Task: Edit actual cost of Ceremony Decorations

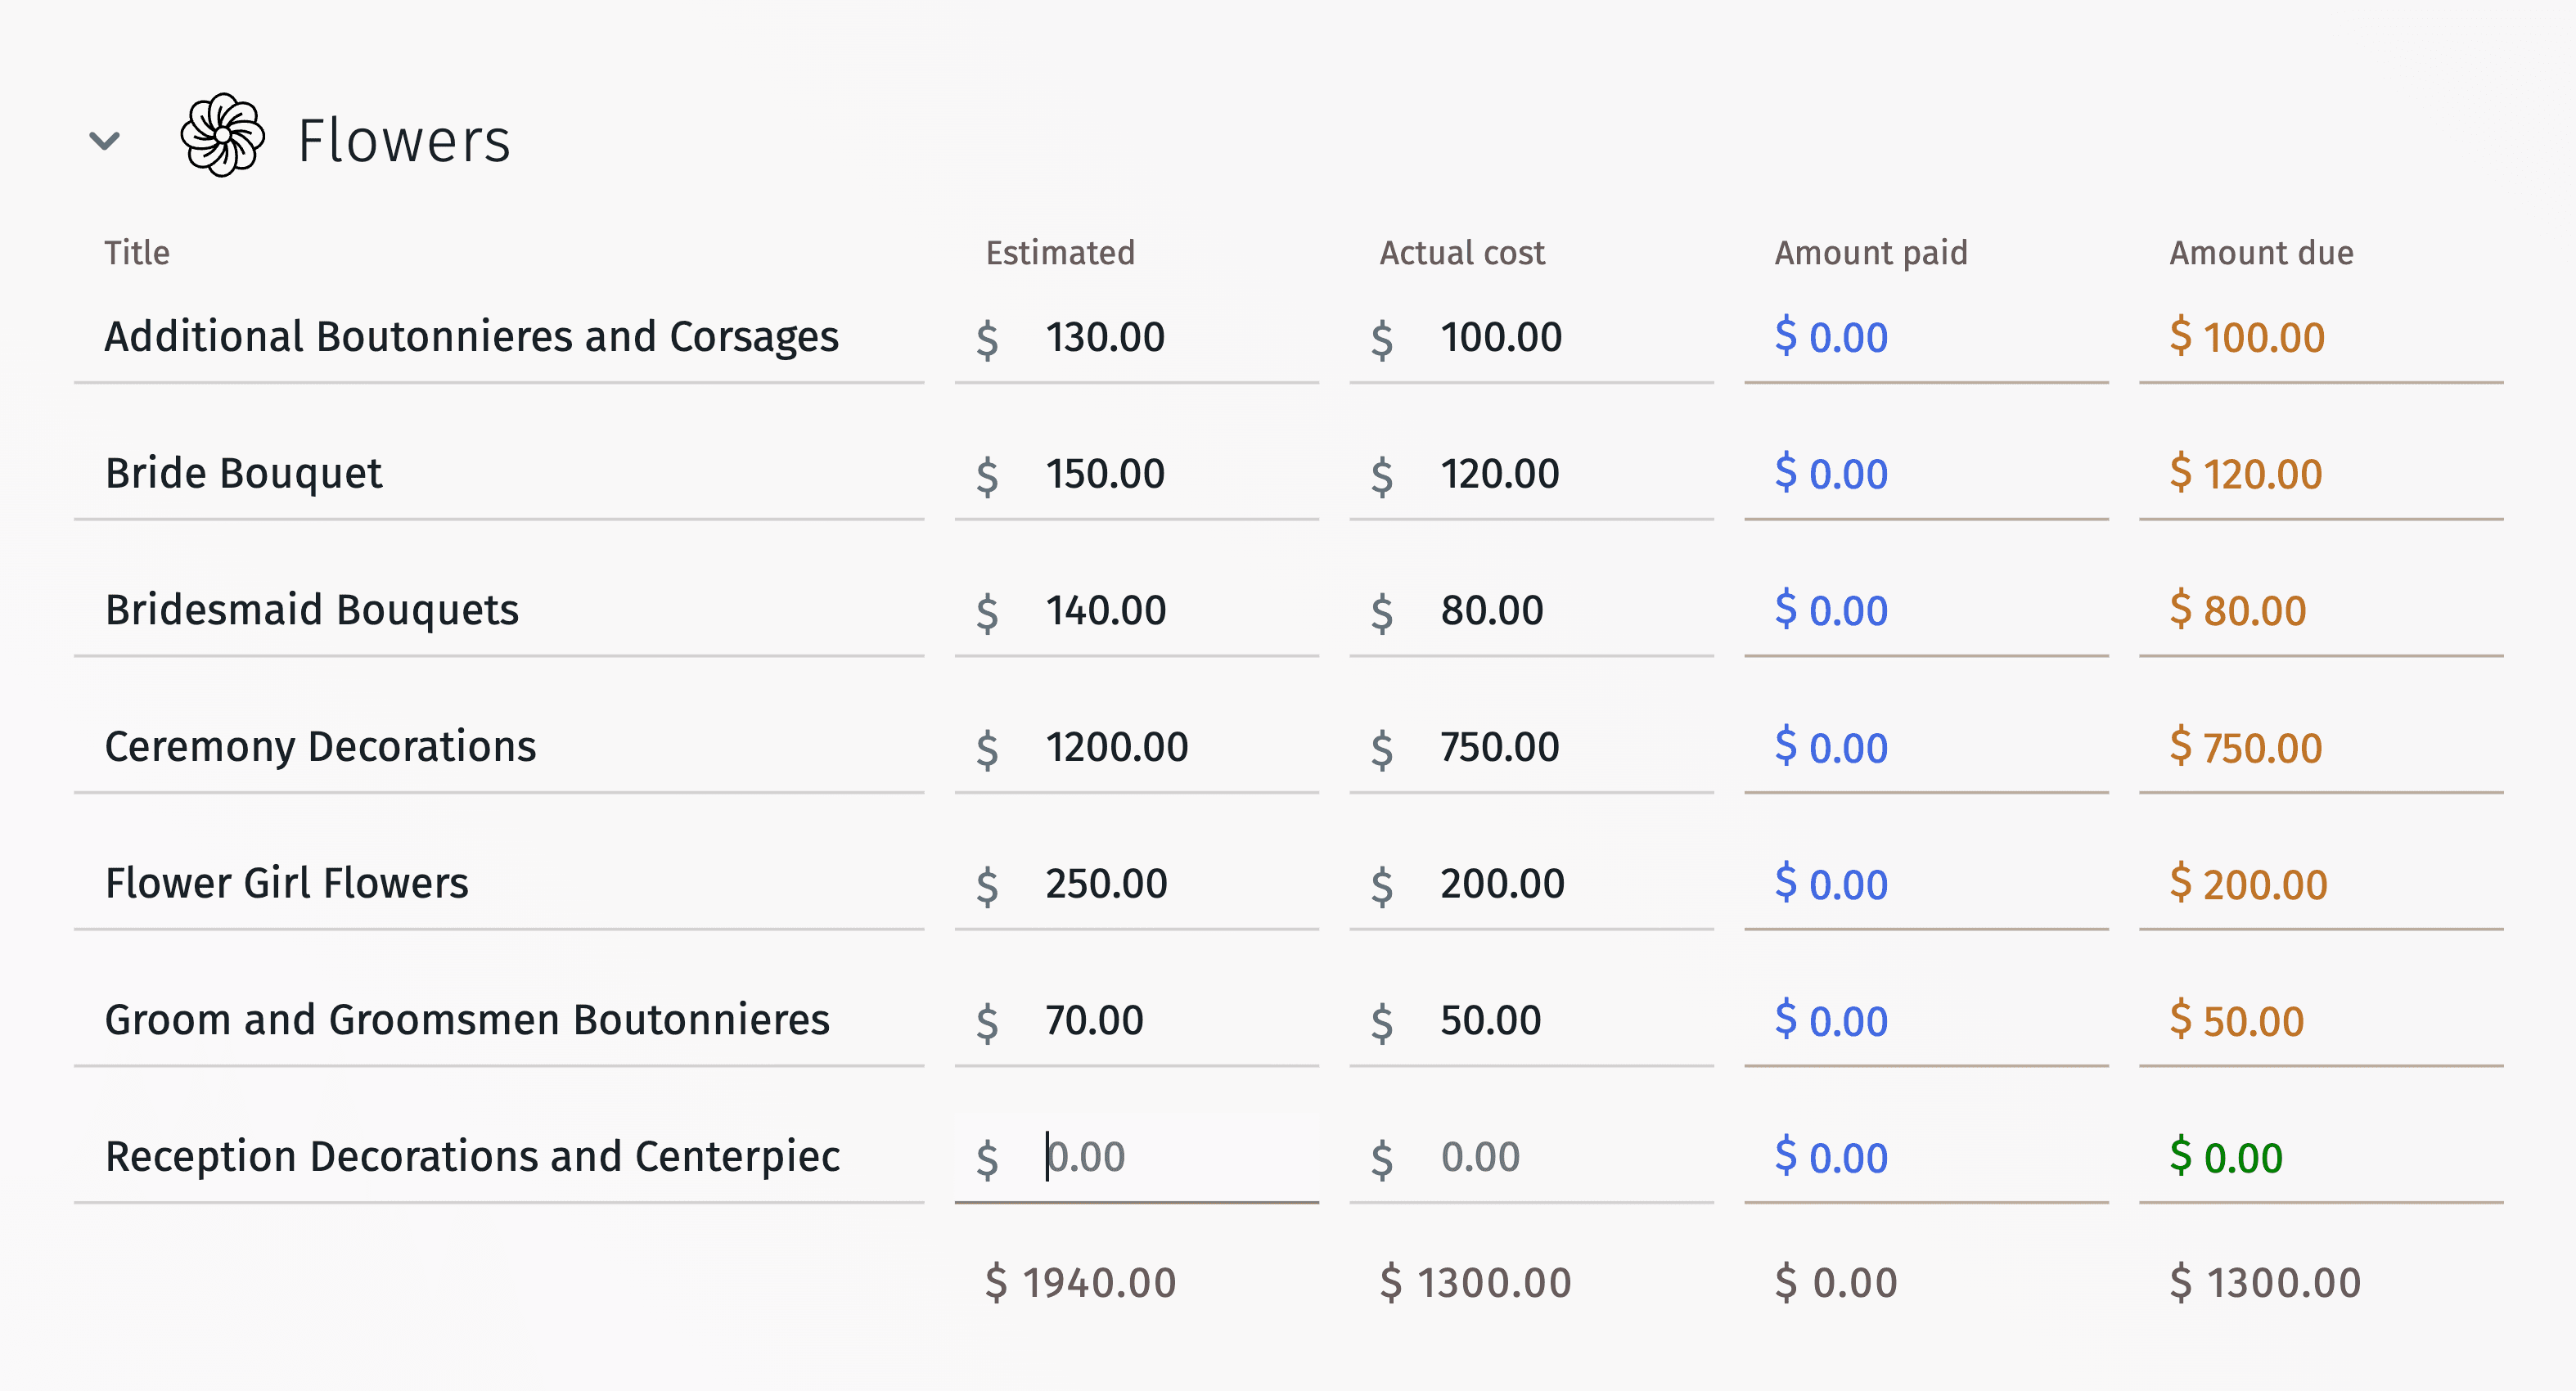Action: point(1499,747)
